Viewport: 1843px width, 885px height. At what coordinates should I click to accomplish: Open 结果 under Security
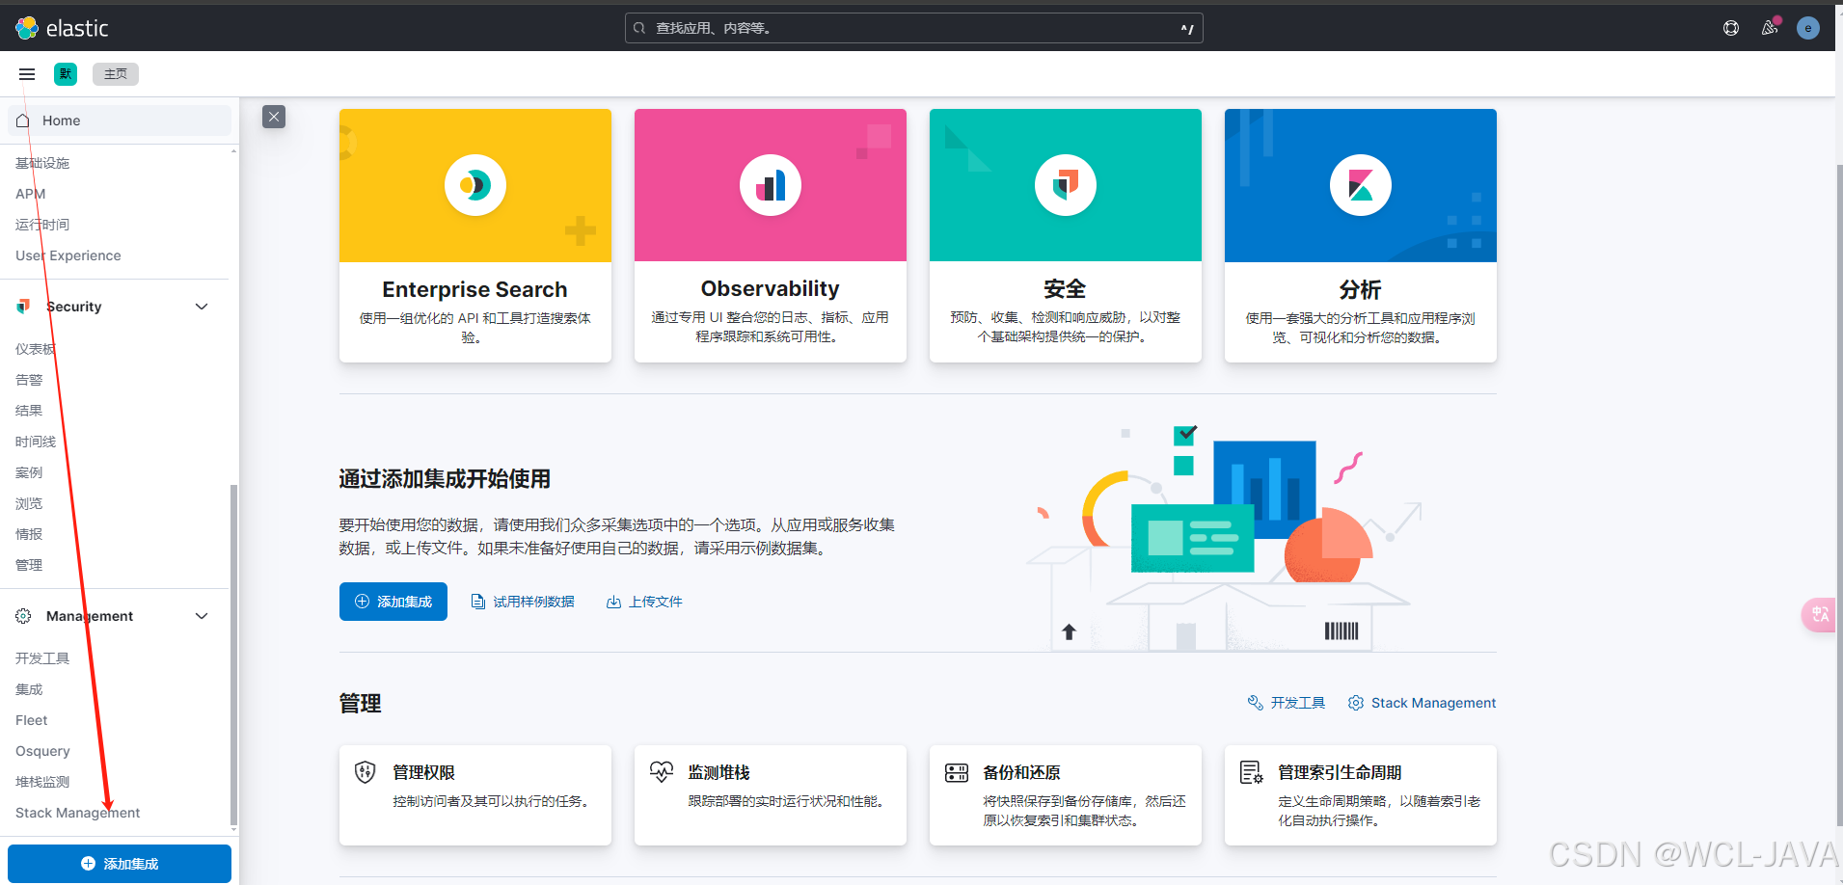pos(29,411)
